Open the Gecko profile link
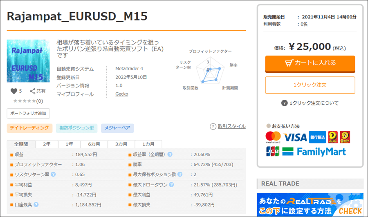 (122, 94)
